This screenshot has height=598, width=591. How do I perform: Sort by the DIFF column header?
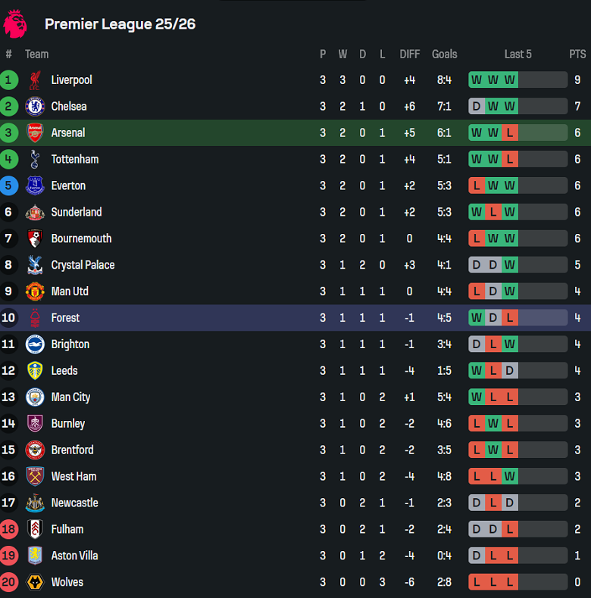point(409,54)
